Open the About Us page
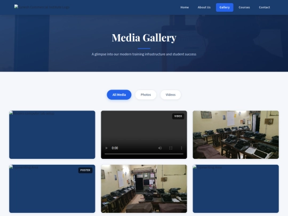The height and width of the screenshot is (216, 288). 204,7
